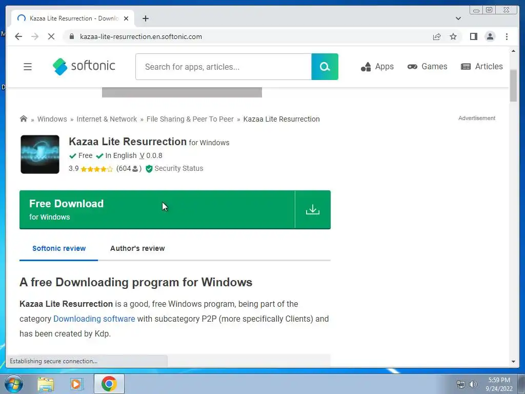The image size is (525, 394).
Task: Open the Articles section
Action: coord(482,67)
